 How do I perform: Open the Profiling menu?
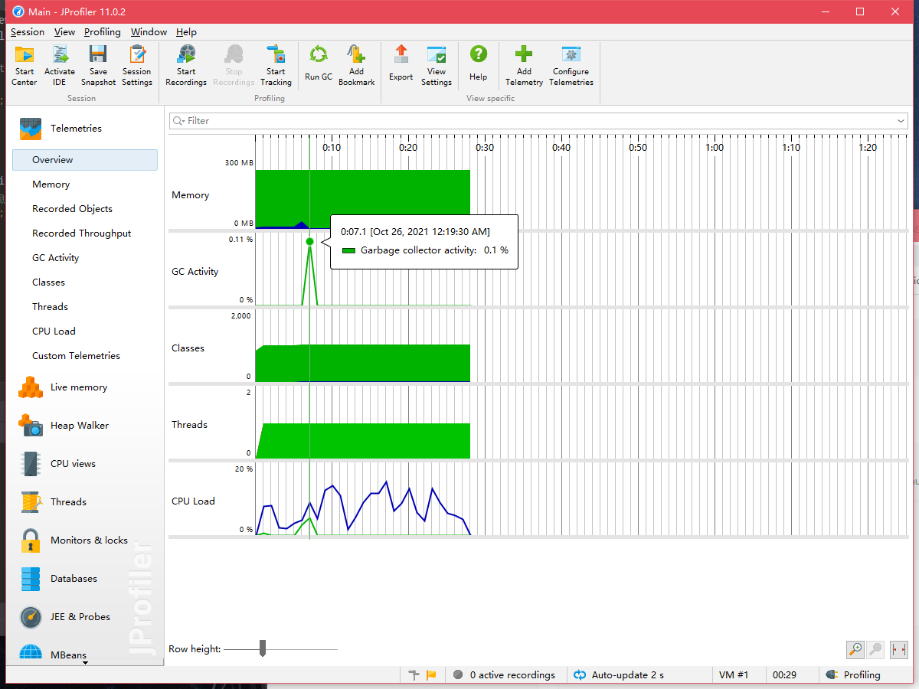103,32
